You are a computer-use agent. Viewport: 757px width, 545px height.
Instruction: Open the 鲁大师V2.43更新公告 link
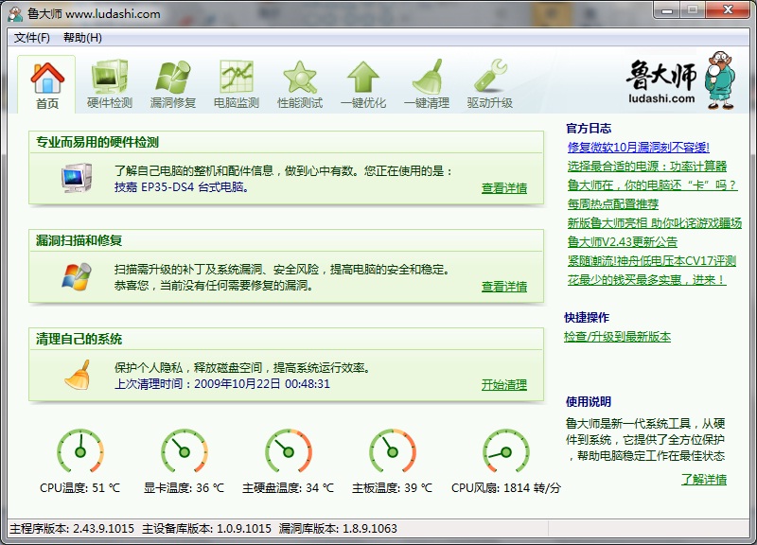click(623, 241)
